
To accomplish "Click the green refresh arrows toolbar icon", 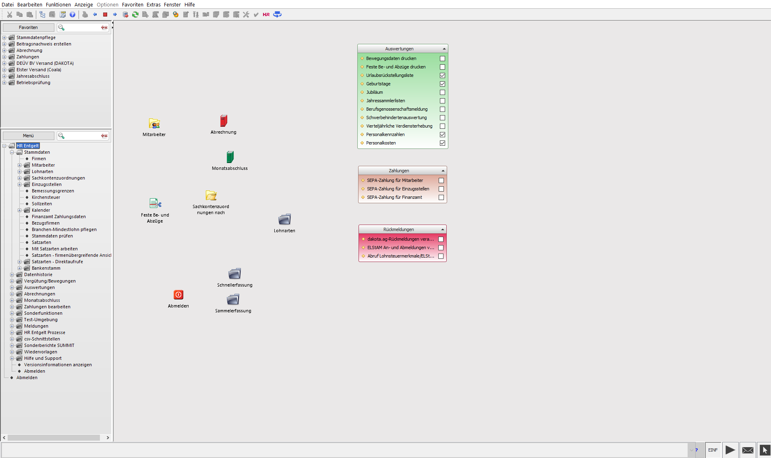I will coord(135,14).
